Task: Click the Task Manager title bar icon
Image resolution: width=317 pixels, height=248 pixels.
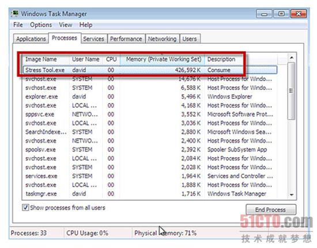Action: tap(15, 14)
